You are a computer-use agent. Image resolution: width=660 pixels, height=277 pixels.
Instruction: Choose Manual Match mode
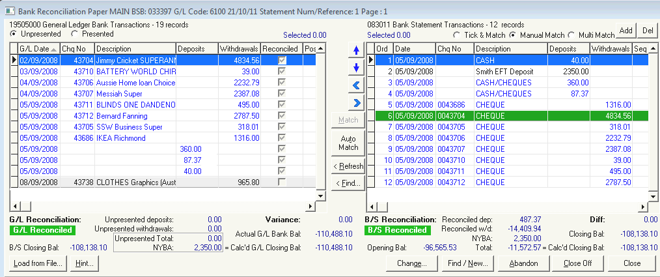pyautogui.click(x=513, y=35)
